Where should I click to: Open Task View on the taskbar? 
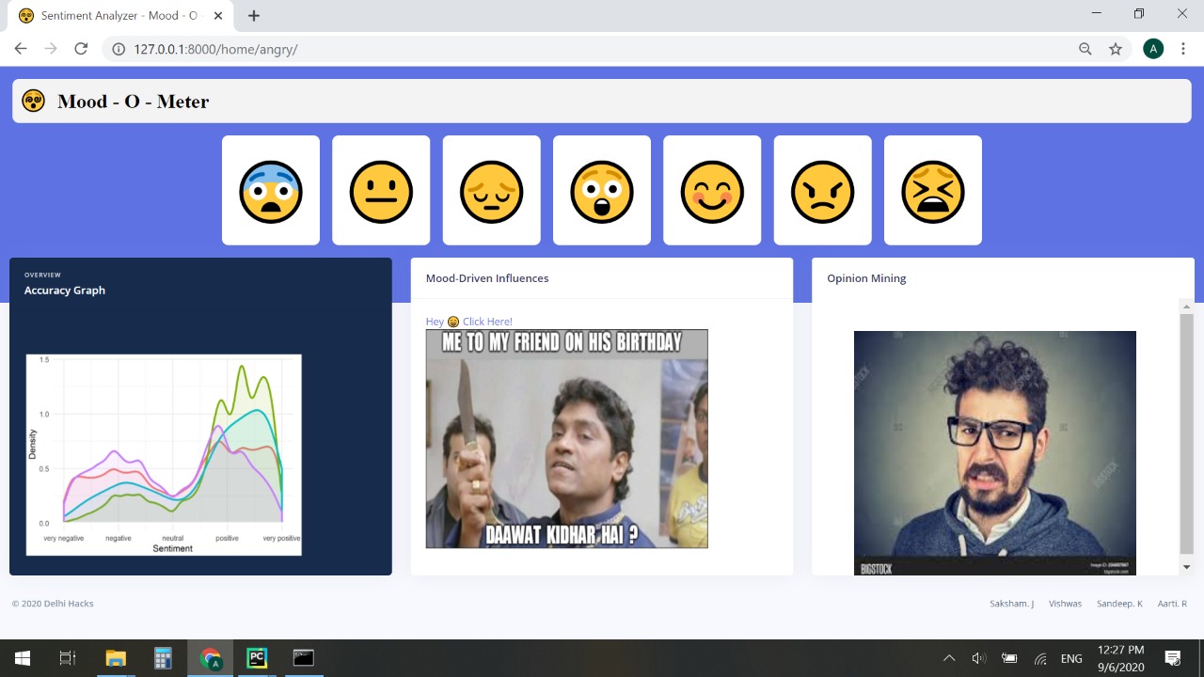(x=68, y=658)
